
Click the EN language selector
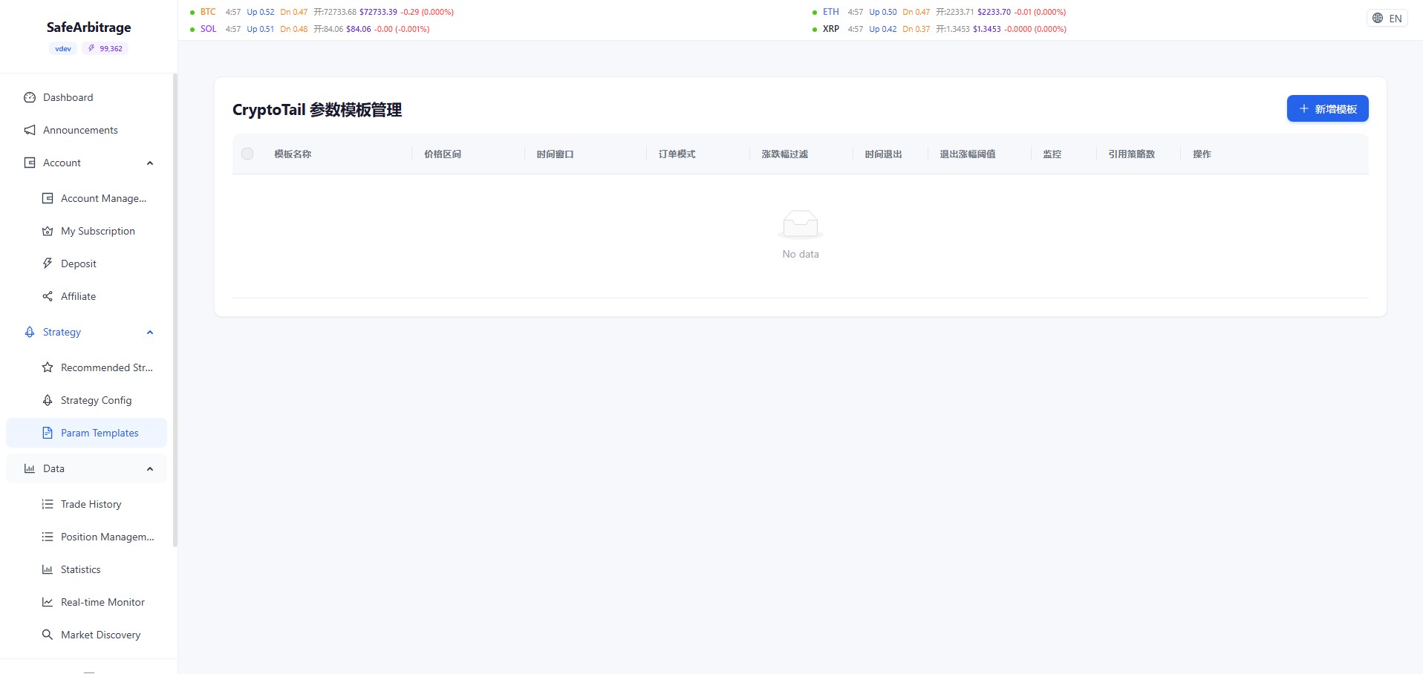tap(1388, 17)
